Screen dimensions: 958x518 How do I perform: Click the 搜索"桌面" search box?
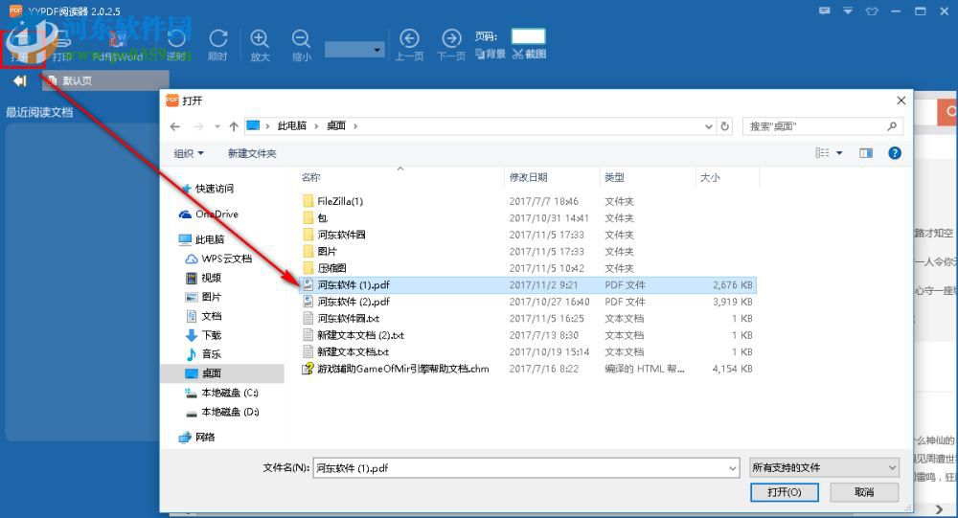pyautogui.click(x=822, y=126)
